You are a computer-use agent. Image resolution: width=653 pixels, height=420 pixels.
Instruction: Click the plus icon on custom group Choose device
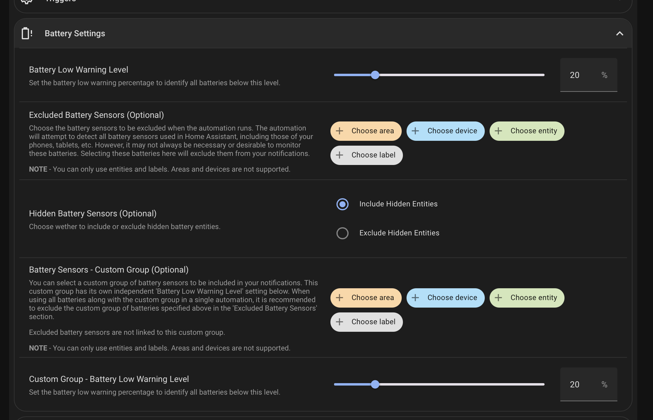coord(415,298)
